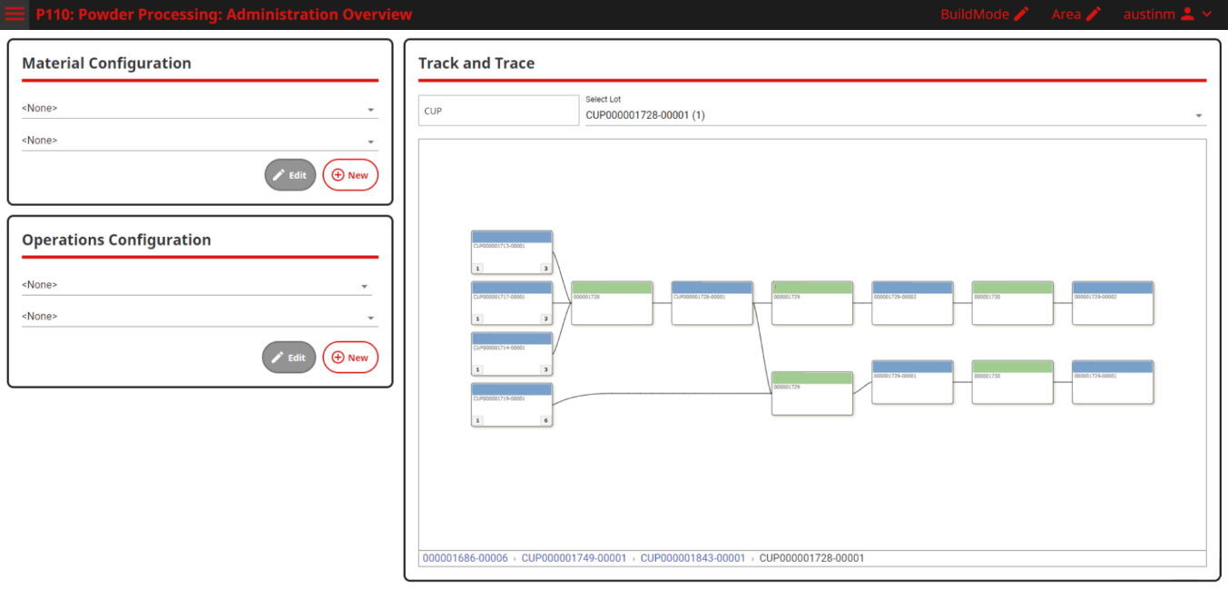The height and width of the screenshot is (590, 1228).
Task: Go to breadcrumb CUP000001843-00001
Action: click(x=693, y=558)
